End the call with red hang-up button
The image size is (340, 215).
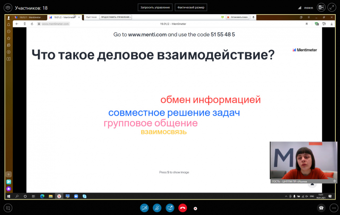pyautogui.click(x=183, y=207)
